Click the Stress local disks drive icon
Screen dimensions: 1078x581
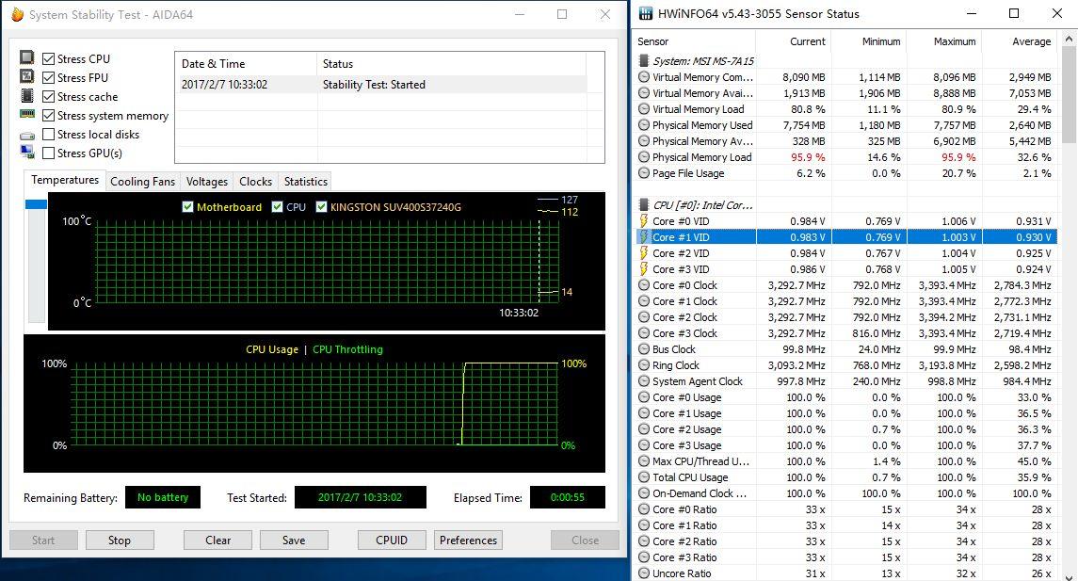[x=26, y=134]
